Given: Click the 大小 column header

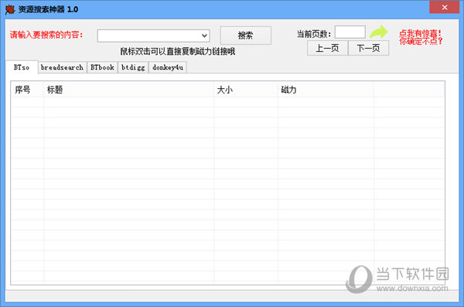Looking at the screenshot, I should pyautogui.click(x=246, y=90).
